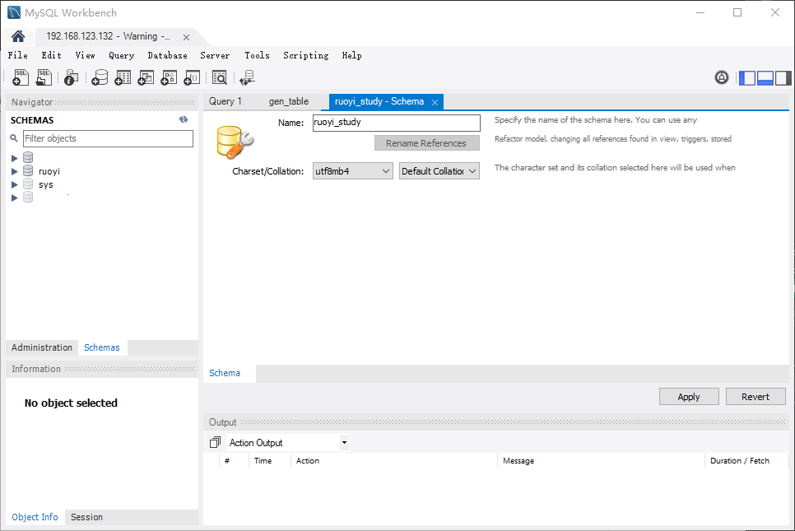This screenshot has height=531, width=795.
Task: Click the Apply button
Action: click(x=689, y=397)
